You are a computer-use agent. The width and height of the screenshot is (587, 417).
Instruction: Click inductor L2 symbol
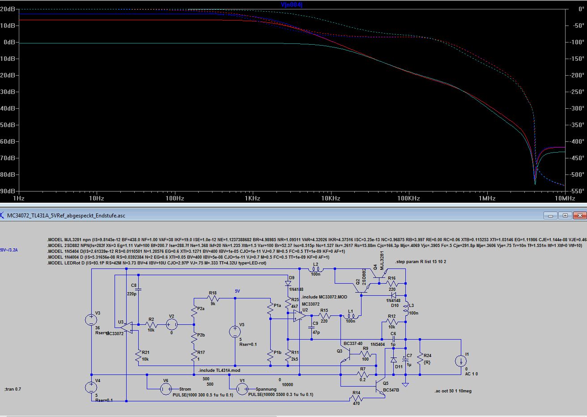tap(316, 269)
